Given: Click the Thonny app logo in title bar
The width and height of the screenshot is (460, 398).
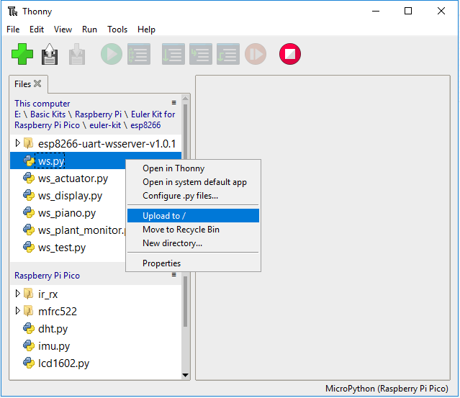Looking at the screenshot, I should 13,12.
